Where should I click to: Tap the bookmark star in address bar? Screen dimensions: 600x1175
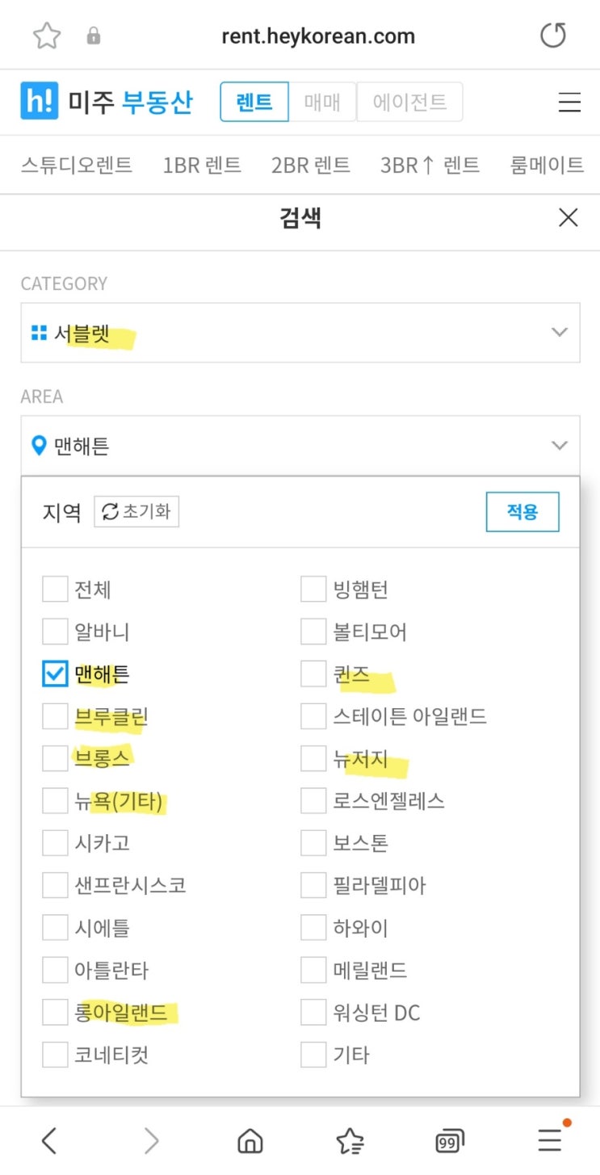(x=47, y=36)
